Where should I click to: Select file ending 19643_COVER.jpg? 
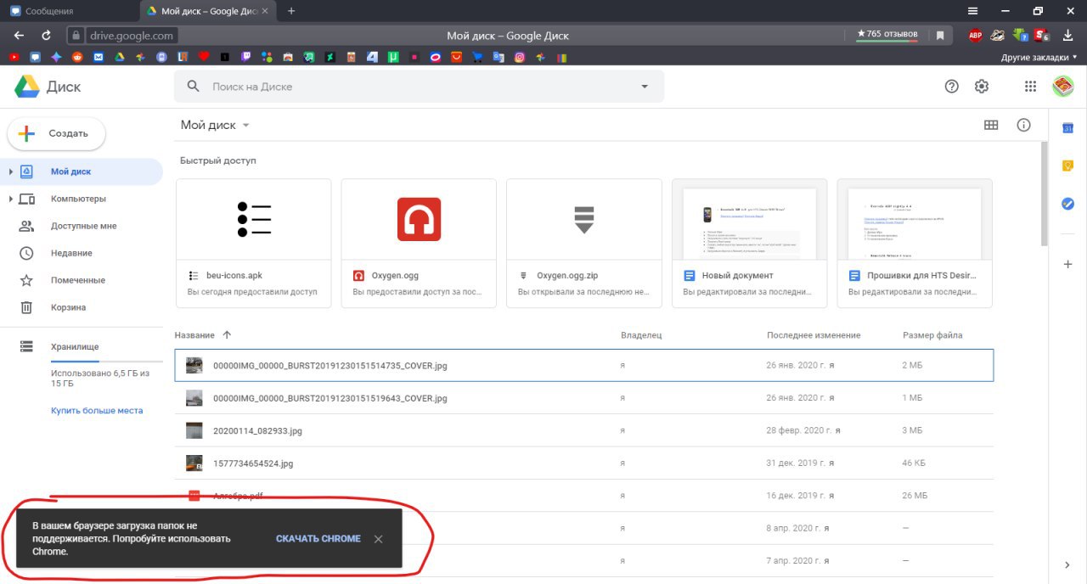tap(583, 398)
